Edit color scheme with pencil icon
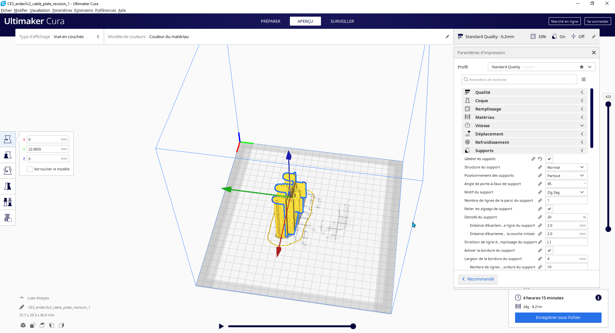 coord(447,37)
